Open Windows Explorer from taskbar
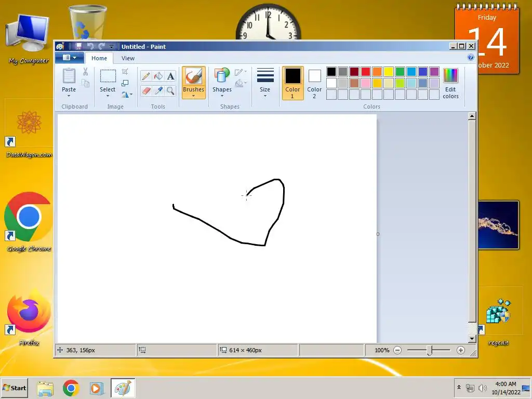 tap(45, 389)
